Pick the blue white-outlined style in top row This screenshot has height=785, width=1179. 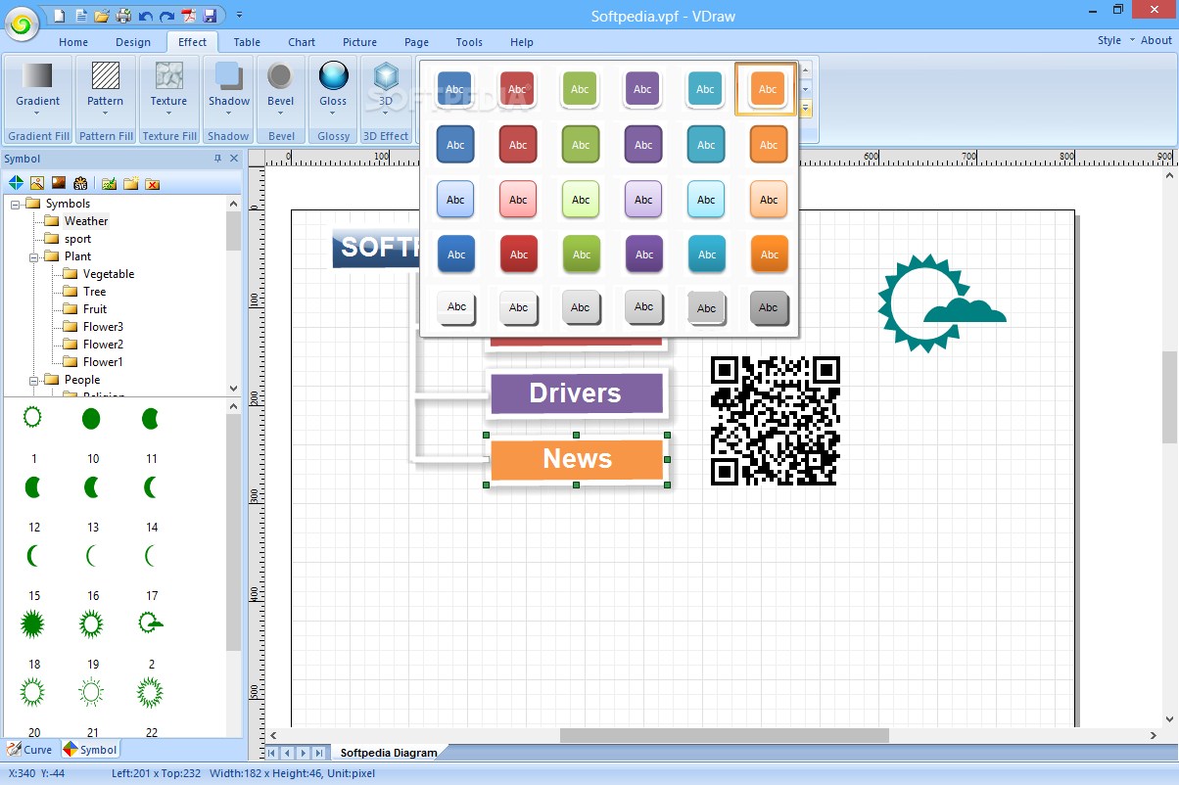pos(455,89)
